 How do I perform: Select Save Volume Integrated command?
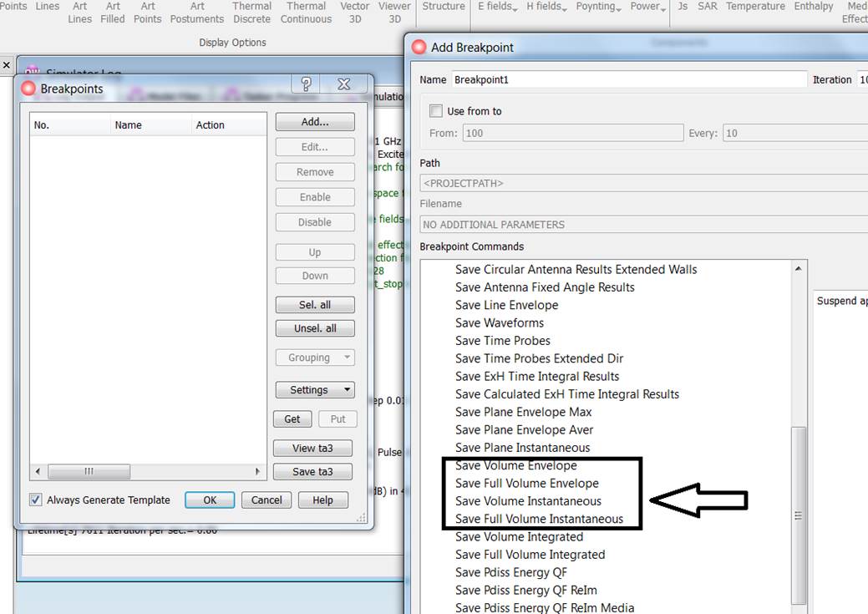tap(520, 536)
